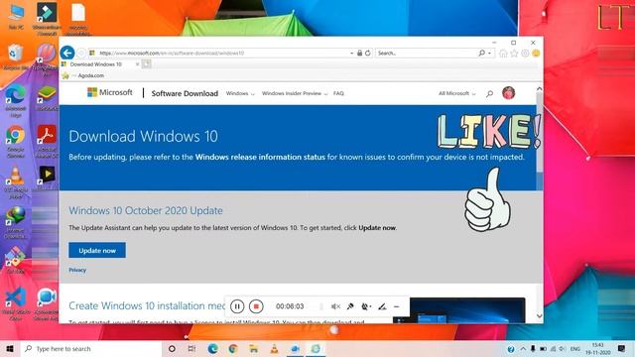Open Google Chrome from taskbar
The height and width of the screenshot is (357, 635).
(x=233, y=348)
